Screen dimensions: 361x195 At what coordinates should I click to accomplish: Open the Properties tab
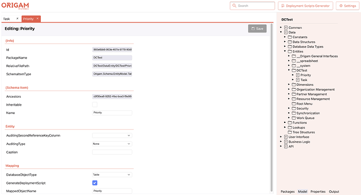pyautogui.click(x=318, y=191)
